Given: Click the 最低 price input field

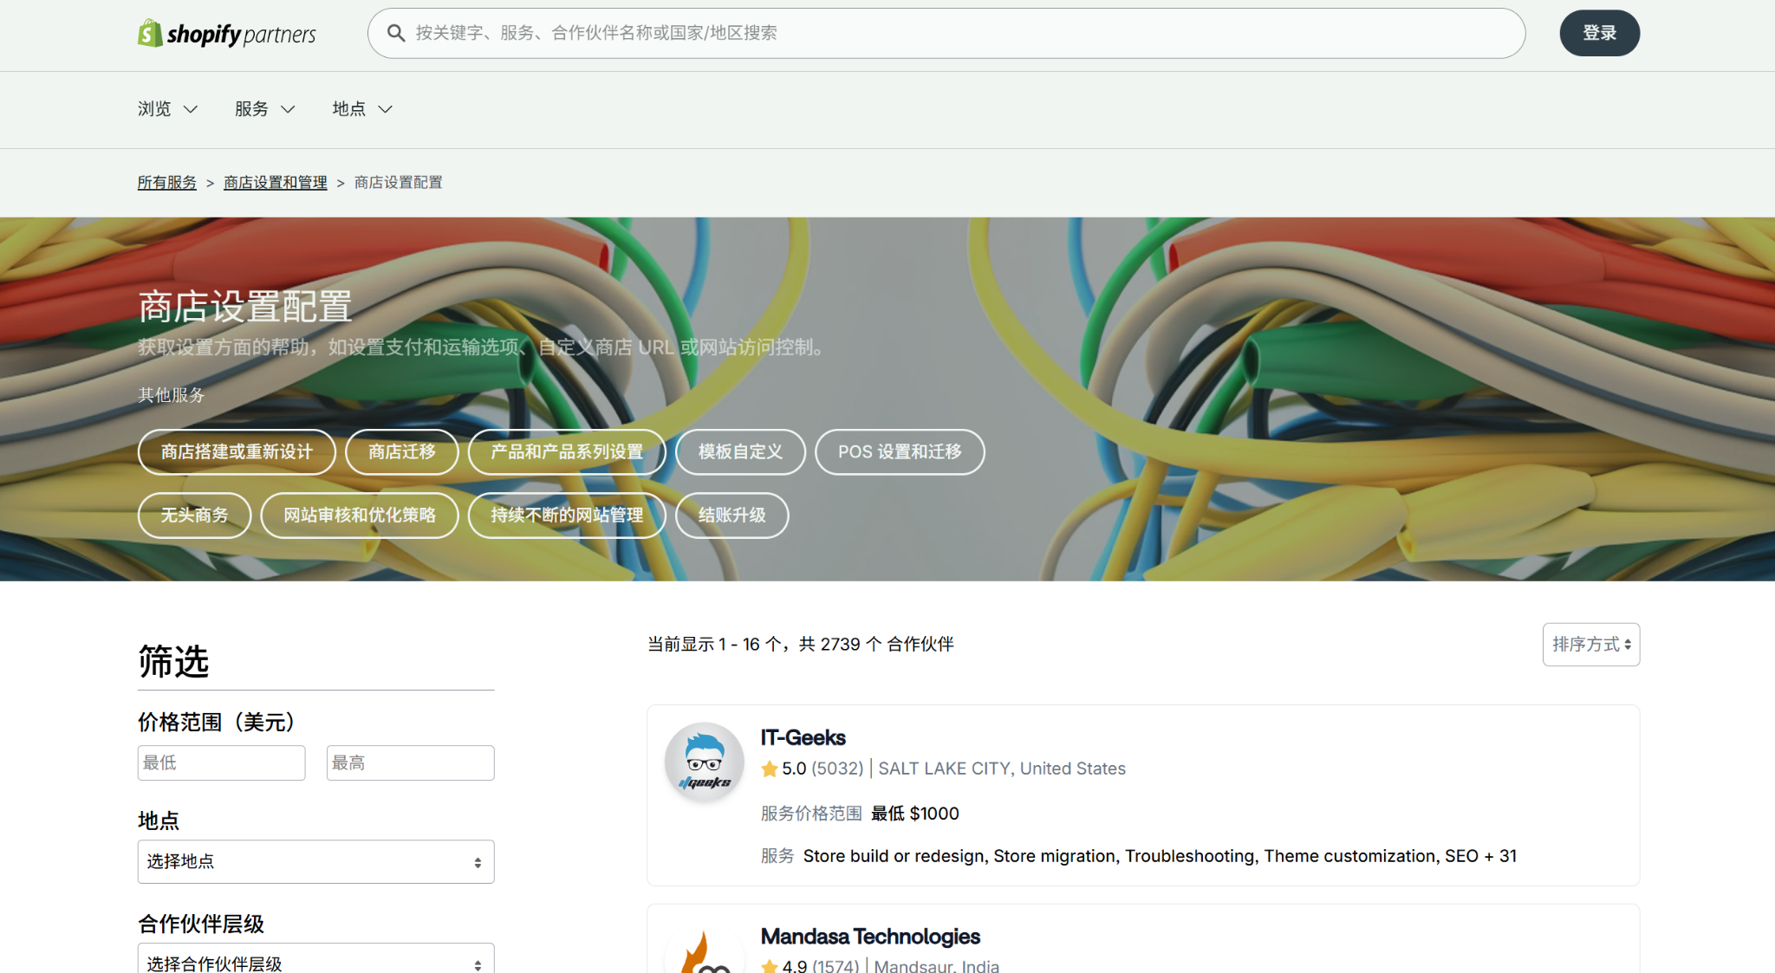Looking at the screenshot, I should tap(221, 762).
